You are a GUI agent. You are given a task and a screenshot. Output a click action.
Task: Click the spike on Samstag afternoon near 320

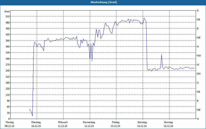coord(162,54)
